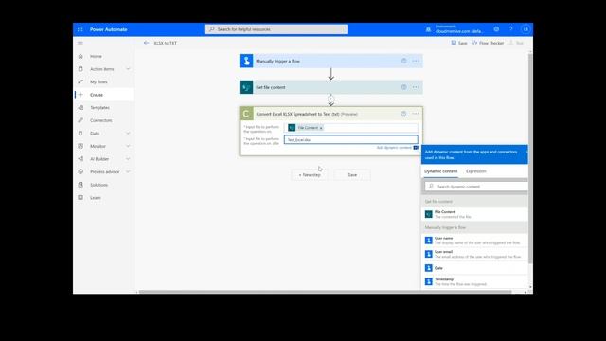The height and width of the screenshot is (341, 606).
Task: Expand Process advisor chevron
Action: click(128, 171)
